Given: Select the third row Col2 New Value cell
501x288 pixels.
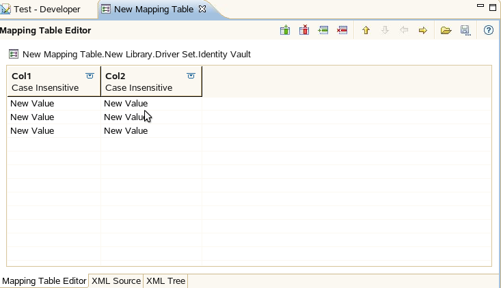Looking at the screenshot, I should [151, 131].
